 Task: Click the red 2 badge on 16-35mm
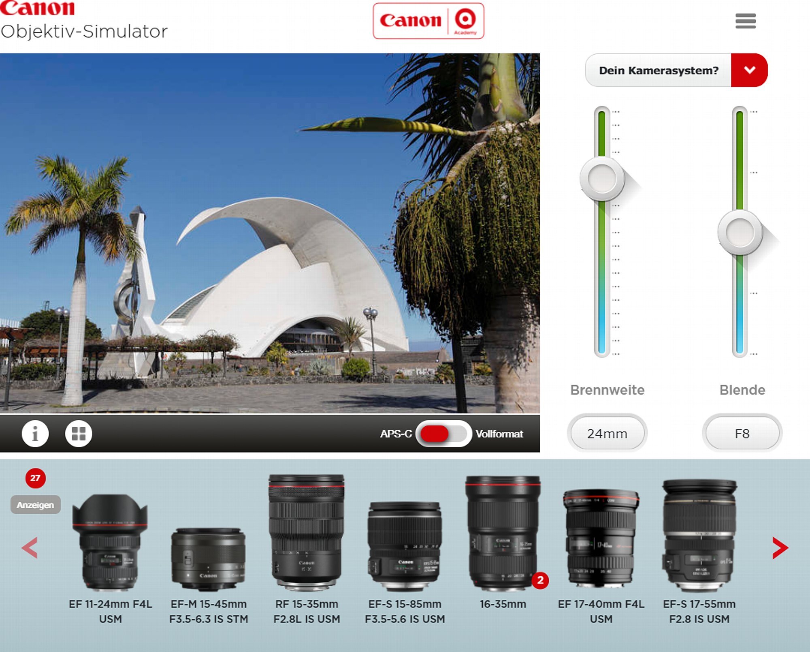[540, 580]
